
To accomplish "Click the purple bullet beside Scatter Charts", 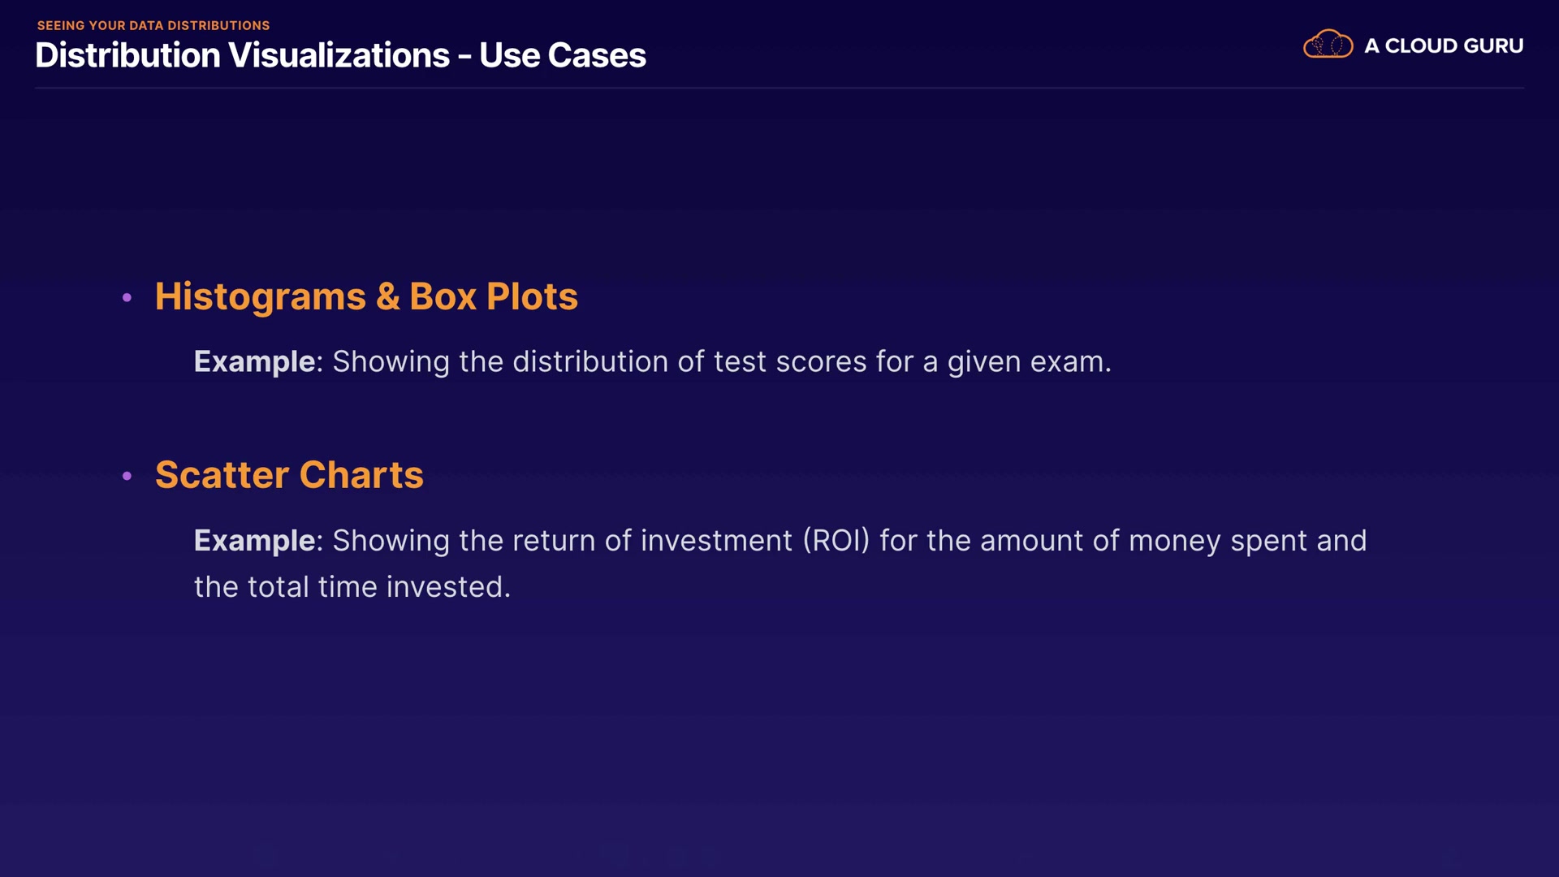I will coord(127,476).
